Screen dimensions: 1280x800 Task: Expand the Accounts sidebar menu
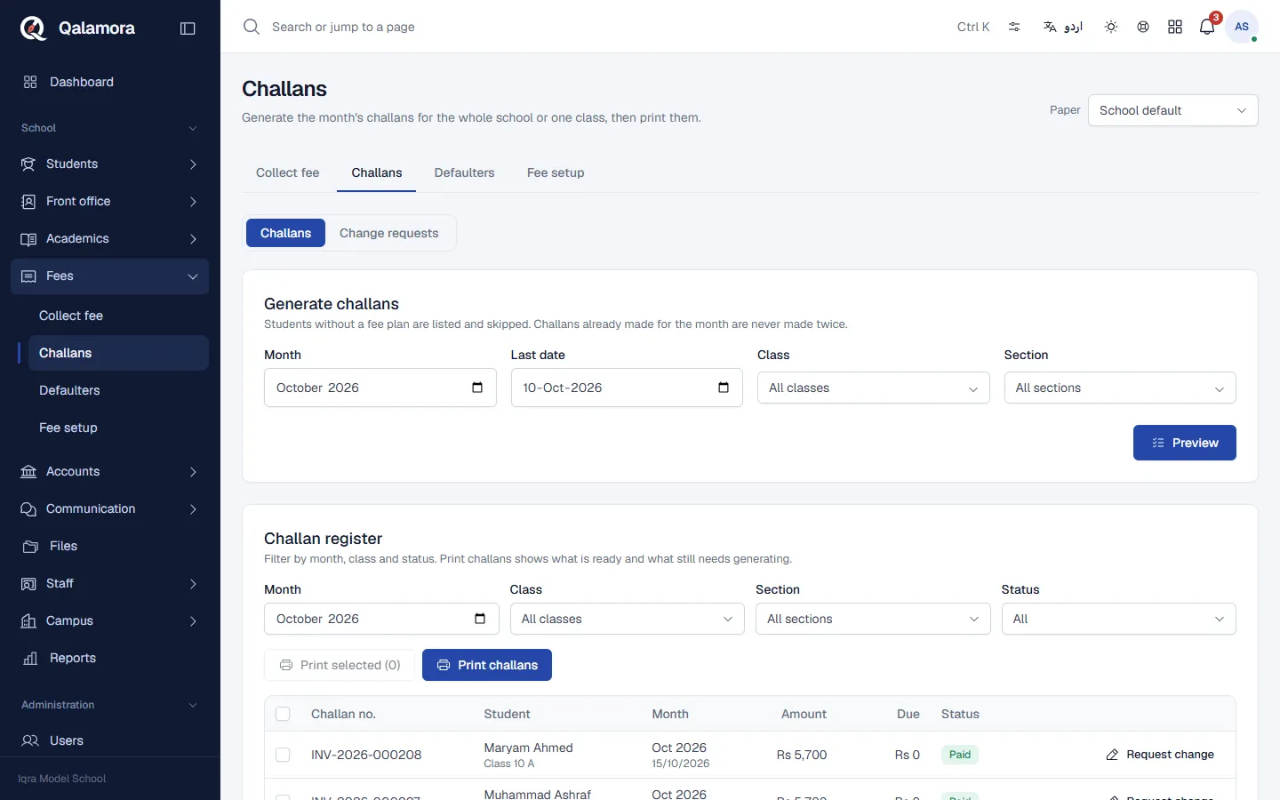(x=110, y=471)
